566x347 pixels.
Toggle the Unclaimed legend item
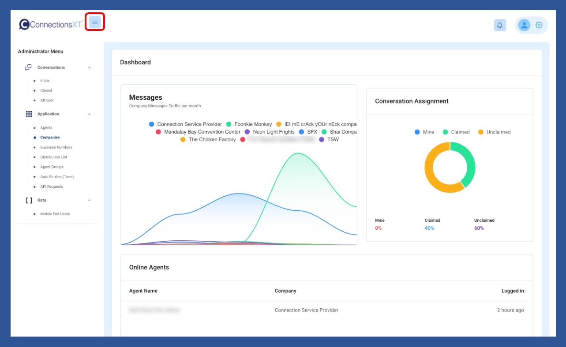point(494,132)
